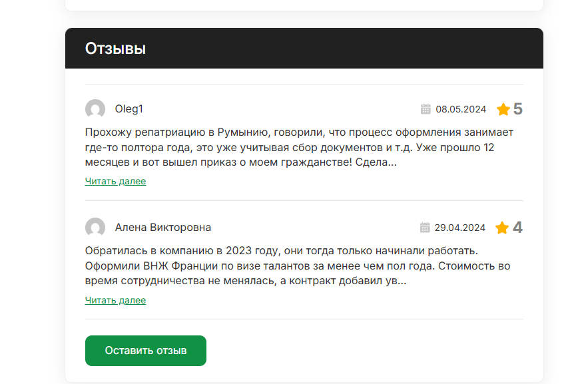Viewport: 572px width, 384px height.
Task: Click the star icon in Oleg1's review
Action: [503, 109]
